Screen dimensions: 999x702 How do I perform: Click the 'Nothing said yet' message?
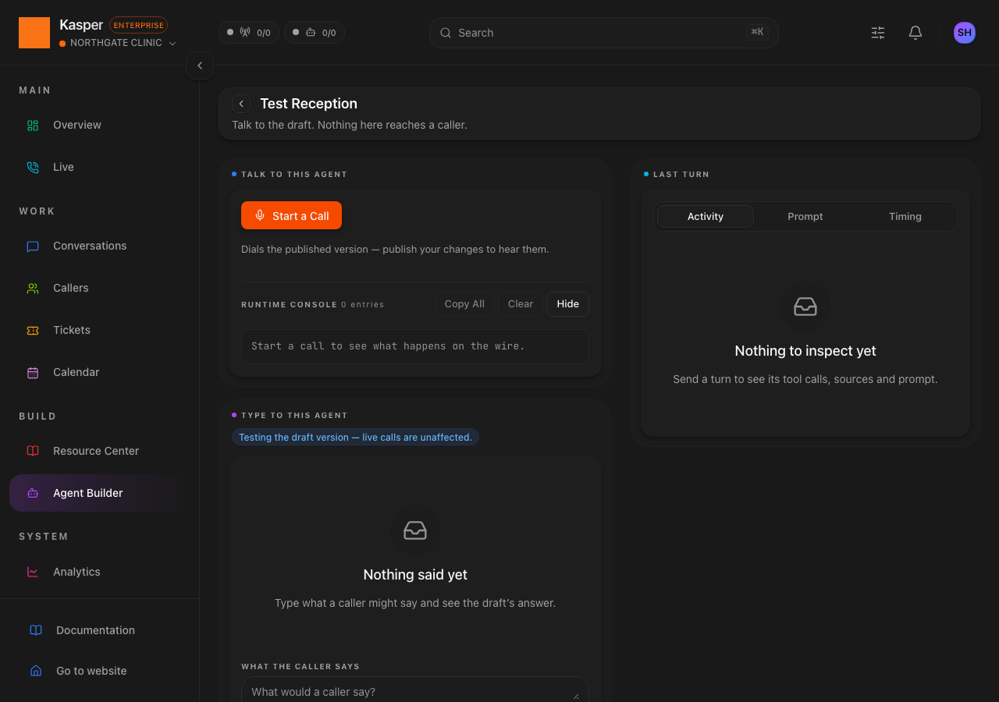pos(415,575)
